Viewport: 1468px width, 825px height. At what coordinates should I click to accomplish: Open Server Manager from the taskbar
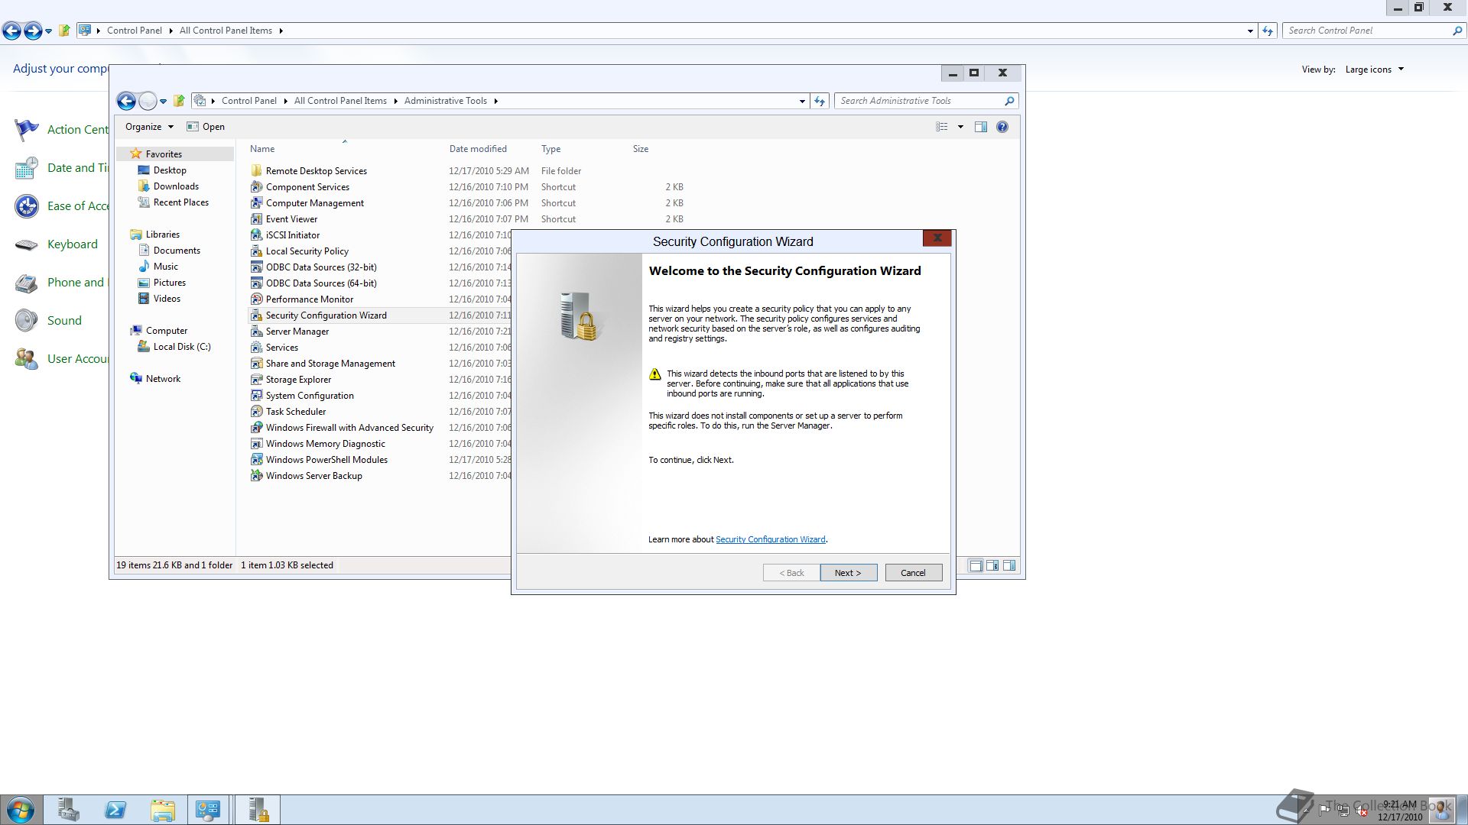[69, 810]
